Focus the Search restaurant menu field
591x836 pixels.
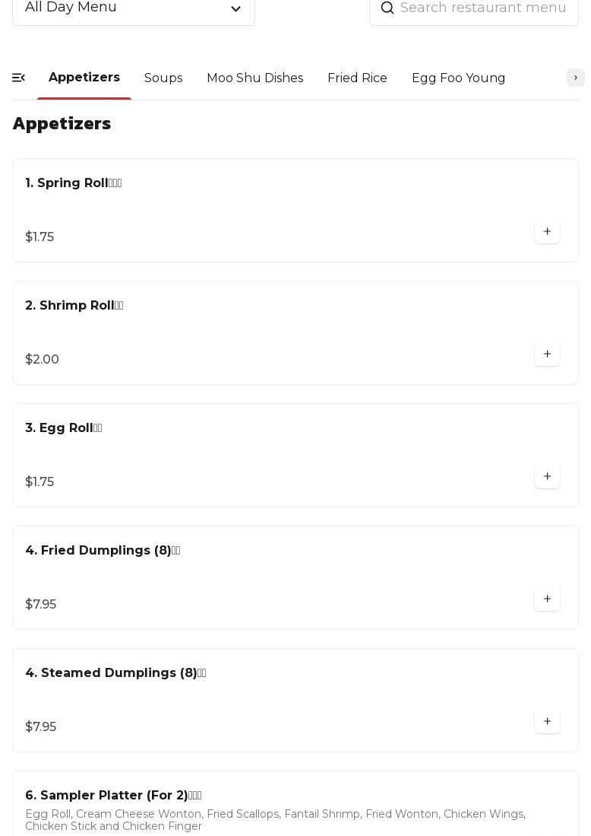coord(483,8)
